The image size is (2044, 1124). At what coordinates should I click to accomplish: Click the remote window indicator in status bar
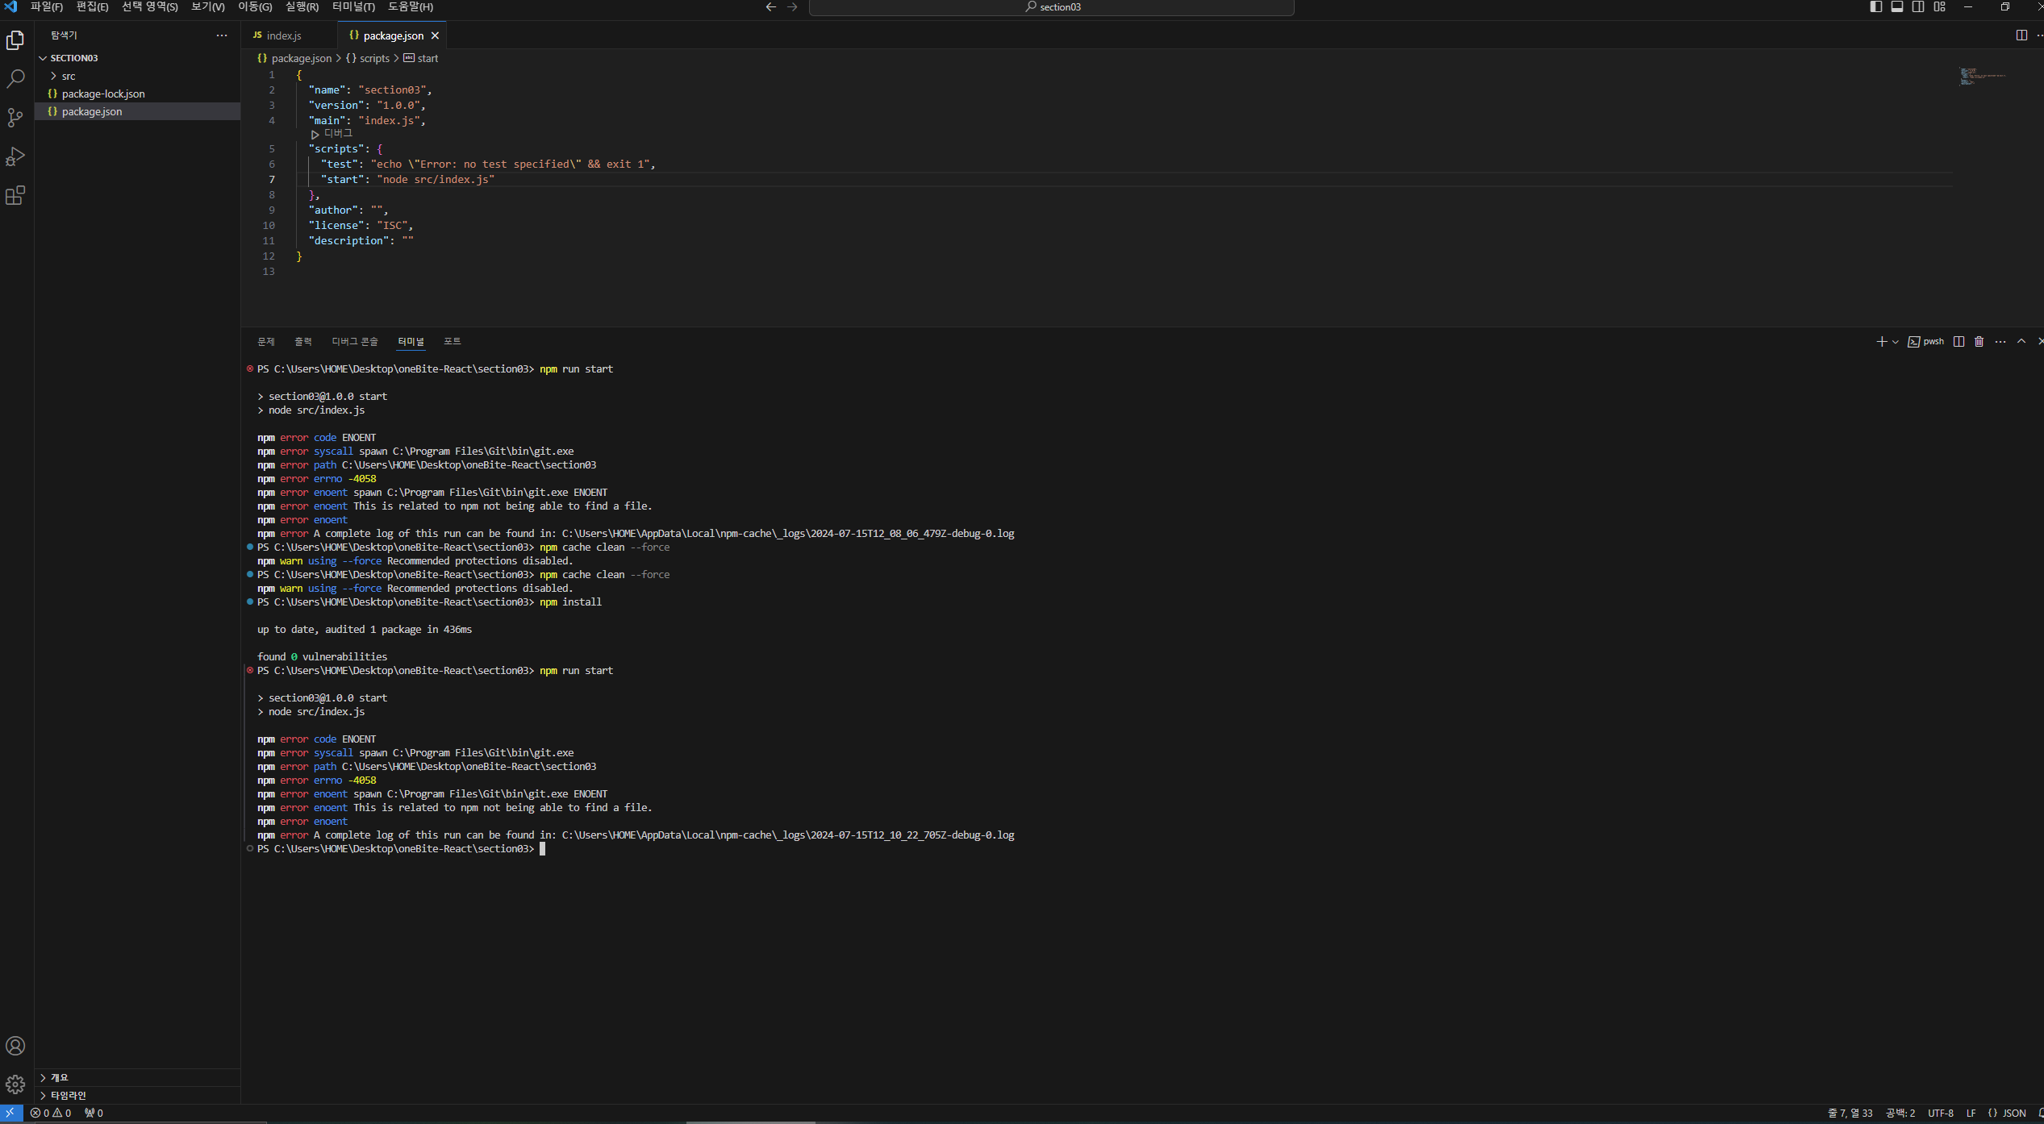pyautogui.click(x=10, y=1113)
